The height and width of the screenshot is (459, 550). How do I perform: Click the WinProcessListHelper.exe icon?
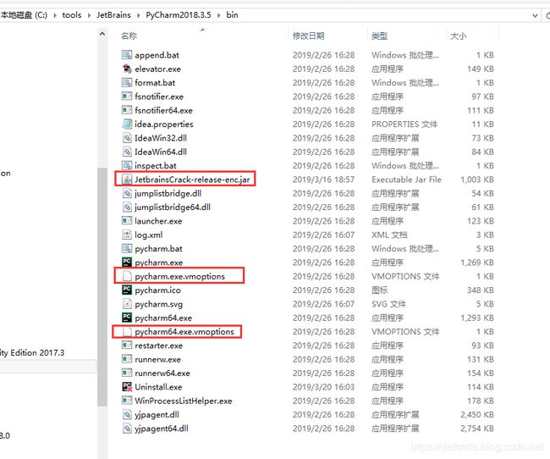coord(127,401)
